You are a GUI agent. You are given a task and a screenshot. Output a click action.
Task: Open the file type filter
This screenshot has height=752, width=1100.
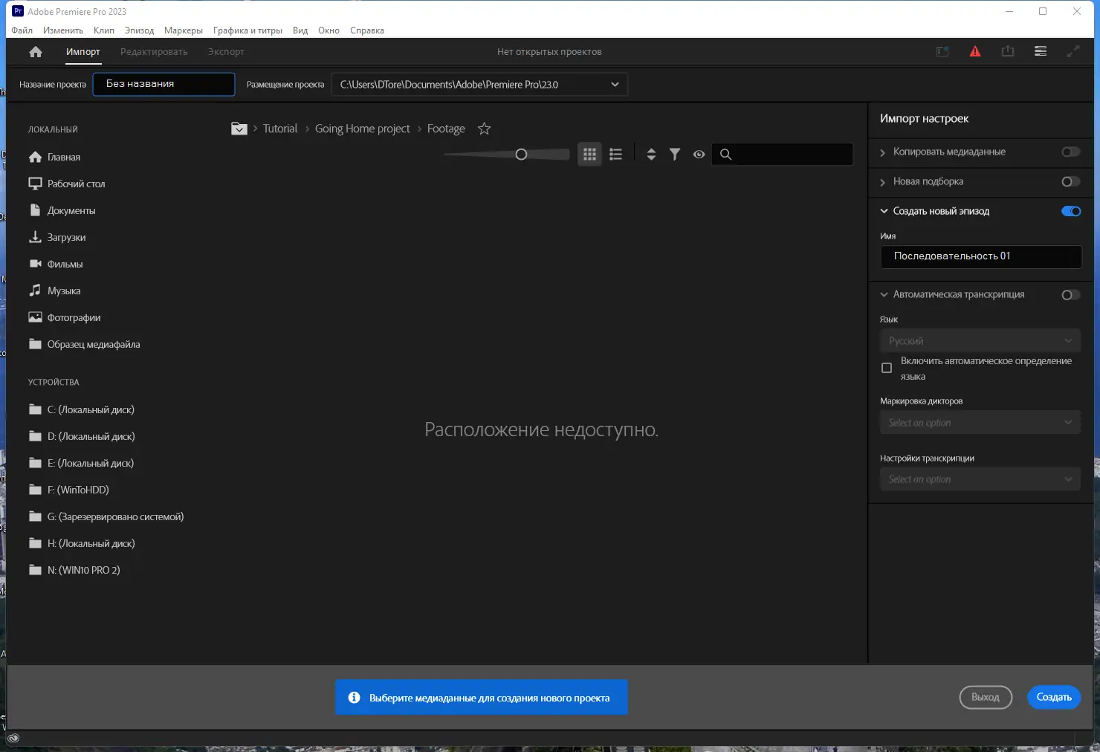pos(675,154)
